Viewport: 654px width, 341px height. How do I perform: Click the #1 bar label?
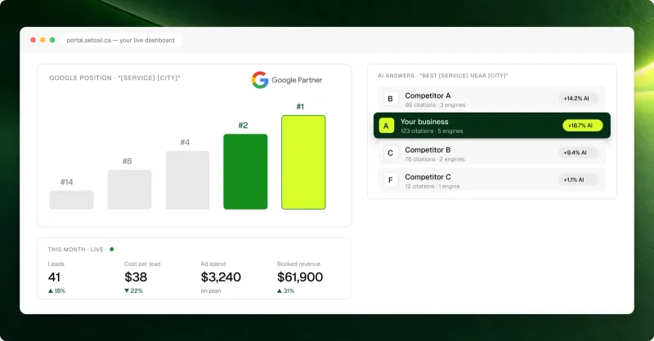[300, 107]
